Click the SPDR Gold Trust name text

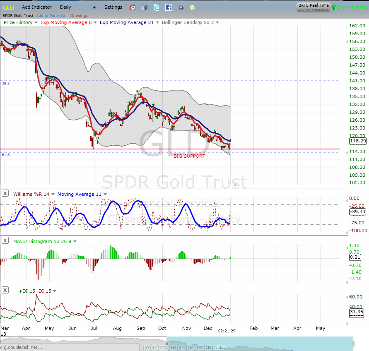pyautogui.click(x=18, y=16)
